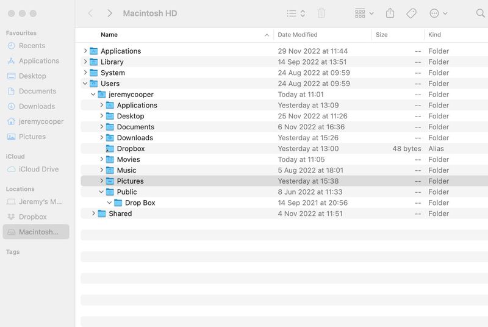Select the Public folder name

(x=127, y=192)
